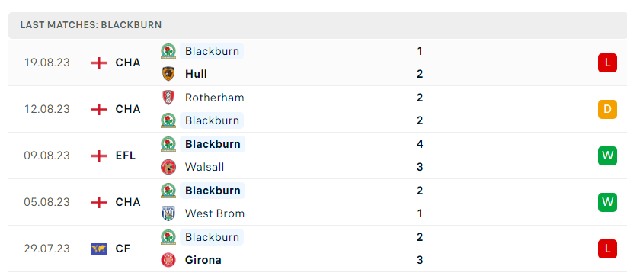Click the green W badge for Walsall match
Screen dimensions: 627x276
[607, 156]
